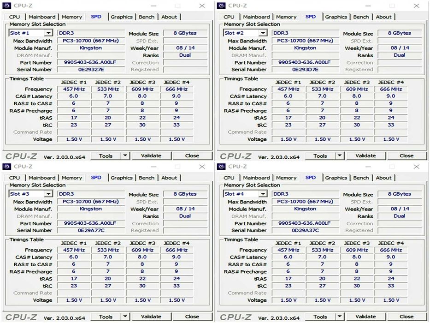Open Memory tab in Slot #4 window
Image resolution: width=430 pixels, height=323 pixels.
[x=286, y=178]
